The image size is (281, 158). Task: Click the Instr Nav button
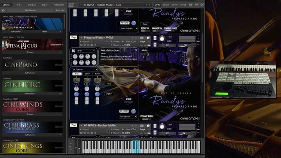[x=60, y=11]
